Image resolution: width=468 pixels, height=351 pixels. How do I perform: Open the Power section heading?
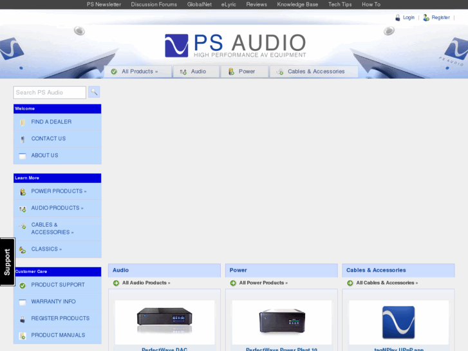[x=238, y=270]
